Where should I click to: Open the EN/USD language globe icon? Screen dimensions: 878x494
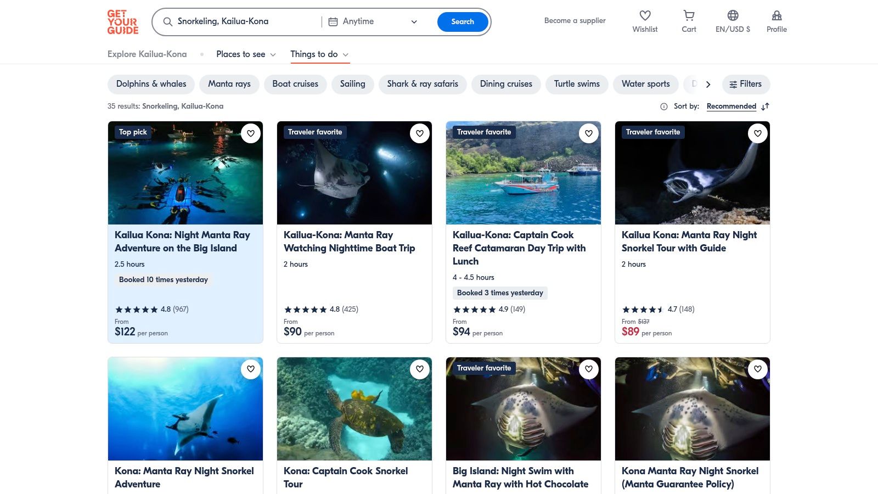(733, 15)
